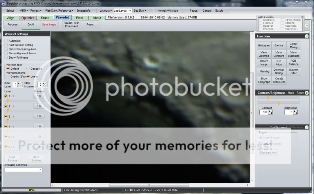Open RGB Balance function
Viewport: 314px width, 194px height.
293,63
